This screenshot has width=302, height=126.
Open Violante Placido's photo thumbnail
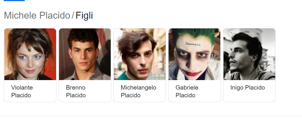point(30,54)
